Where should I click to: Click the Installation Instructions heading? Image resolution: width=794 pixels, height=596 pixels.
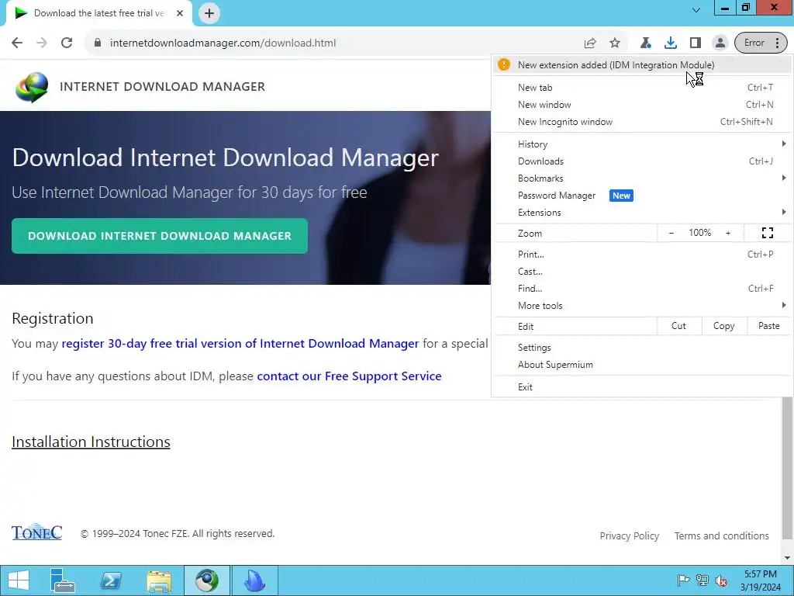(x=91, y=442)
